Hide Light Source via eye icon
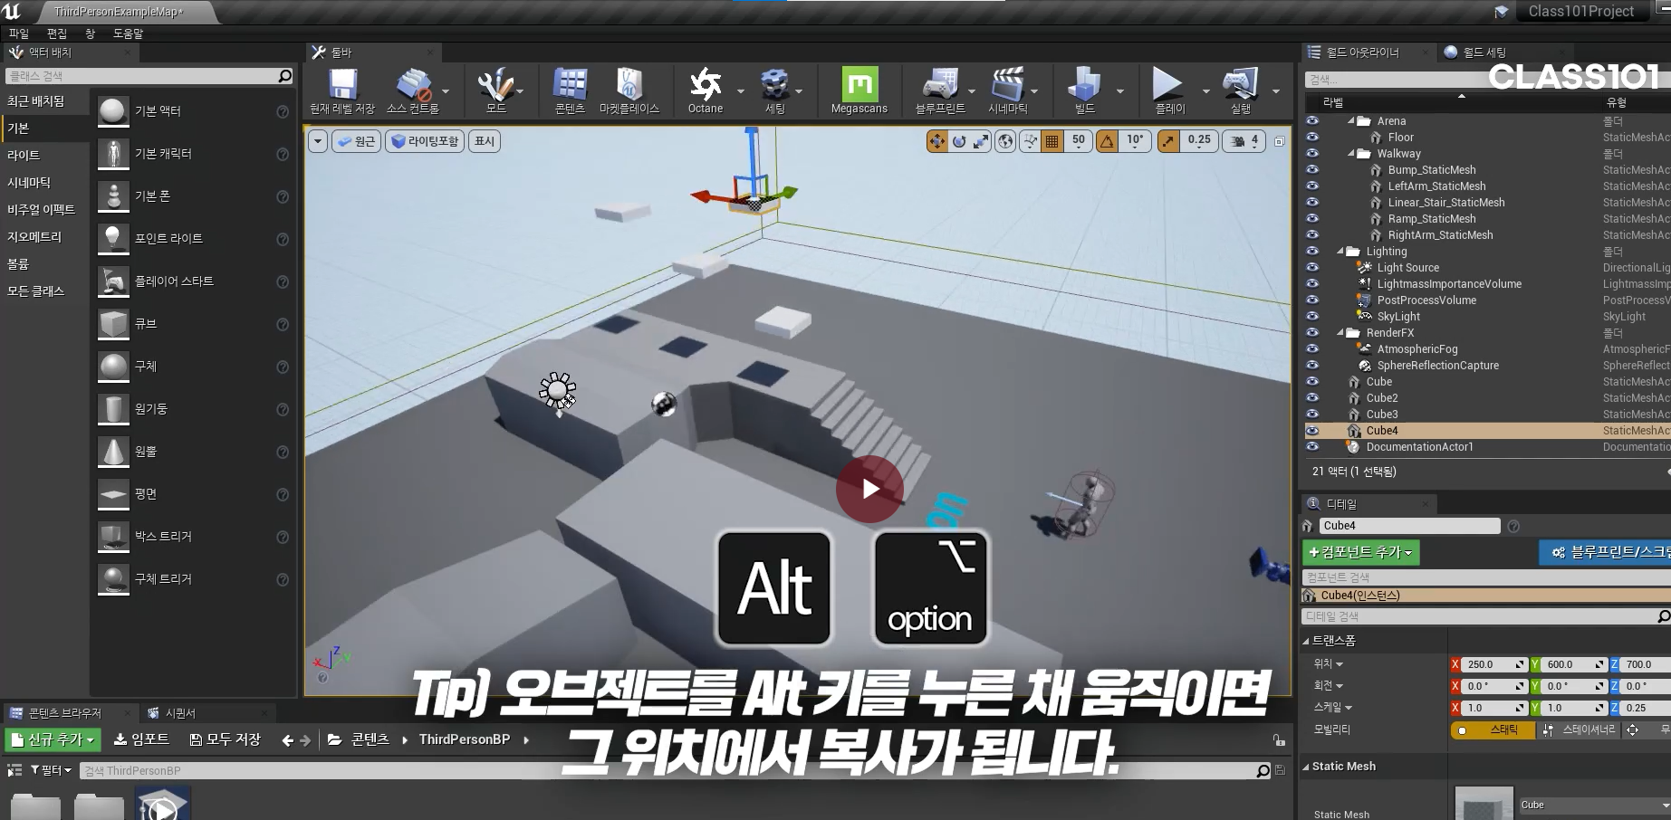Viewport: 1671px width, 820px height. pyautogui.click(x=1312, y=268)
